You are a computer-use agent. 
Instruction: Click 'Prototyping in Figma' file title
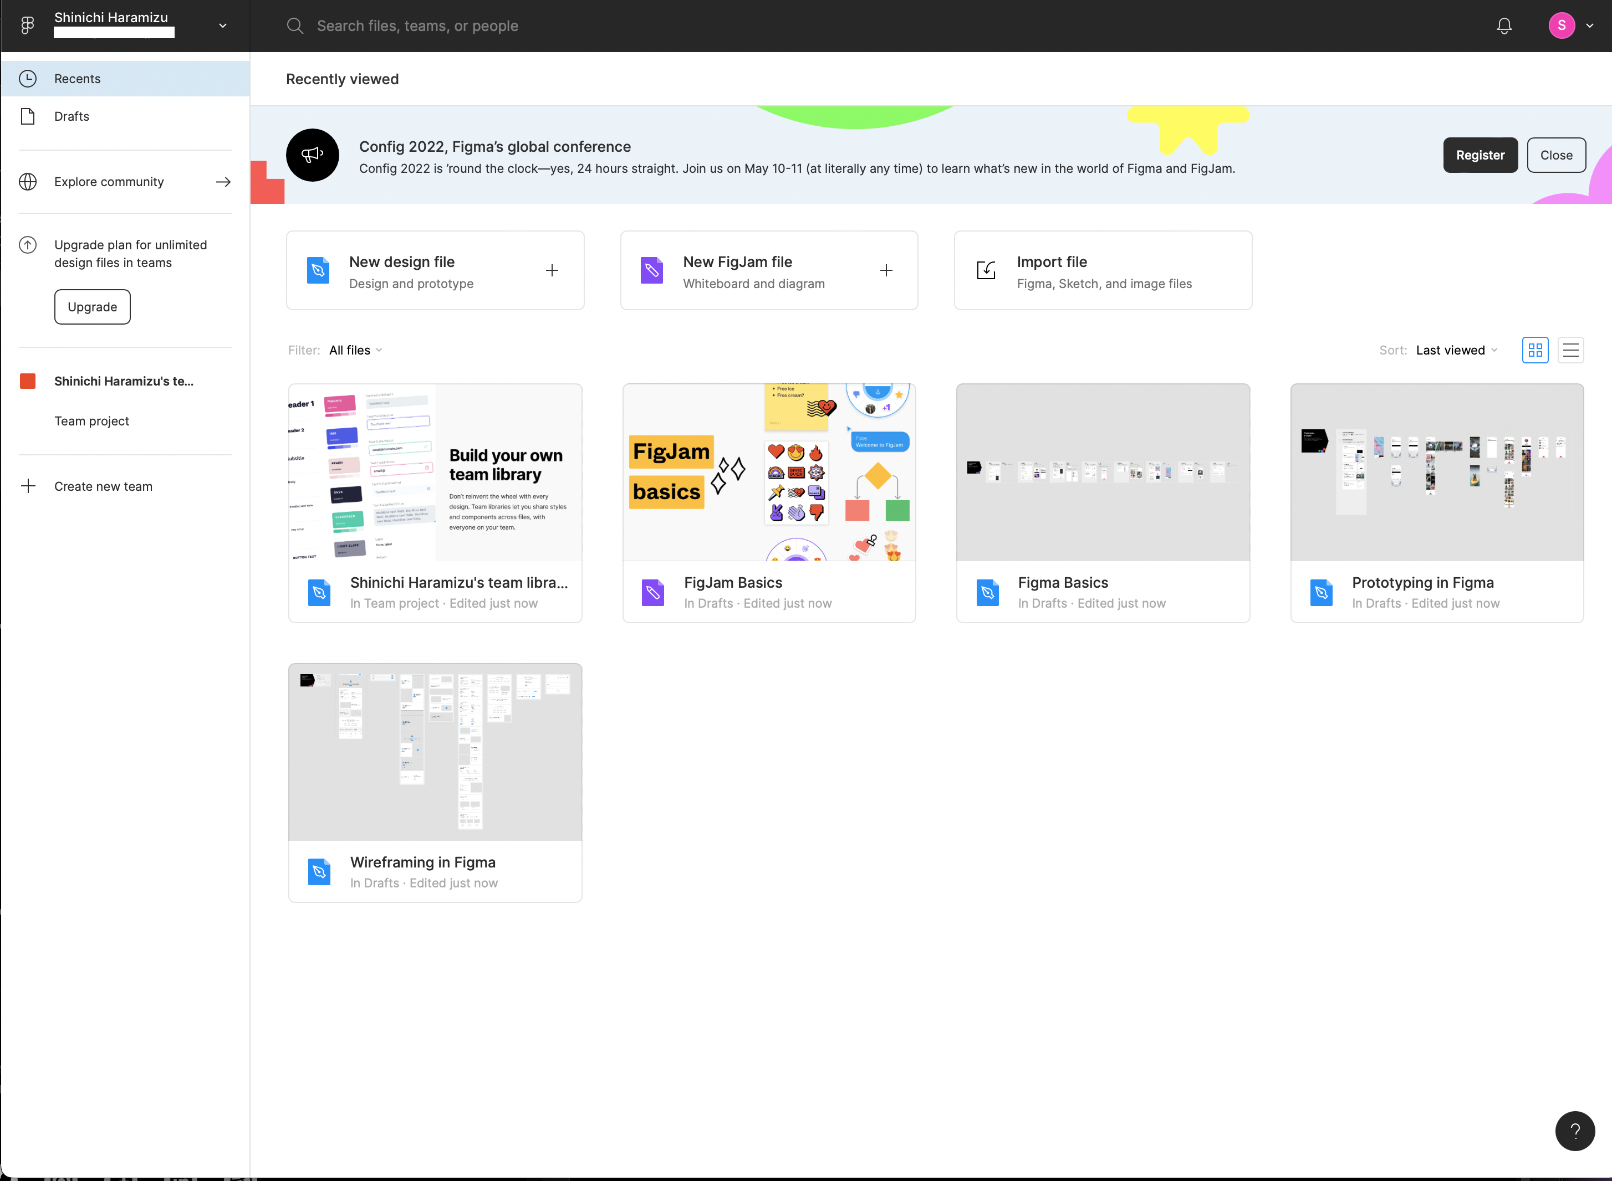coord(1422,583)
